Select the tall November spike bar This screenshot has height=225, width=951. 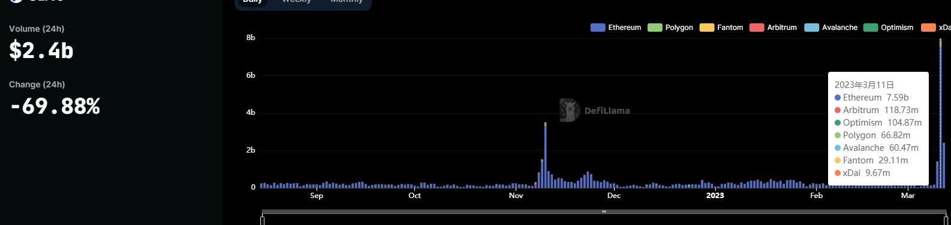click(545, 155)
